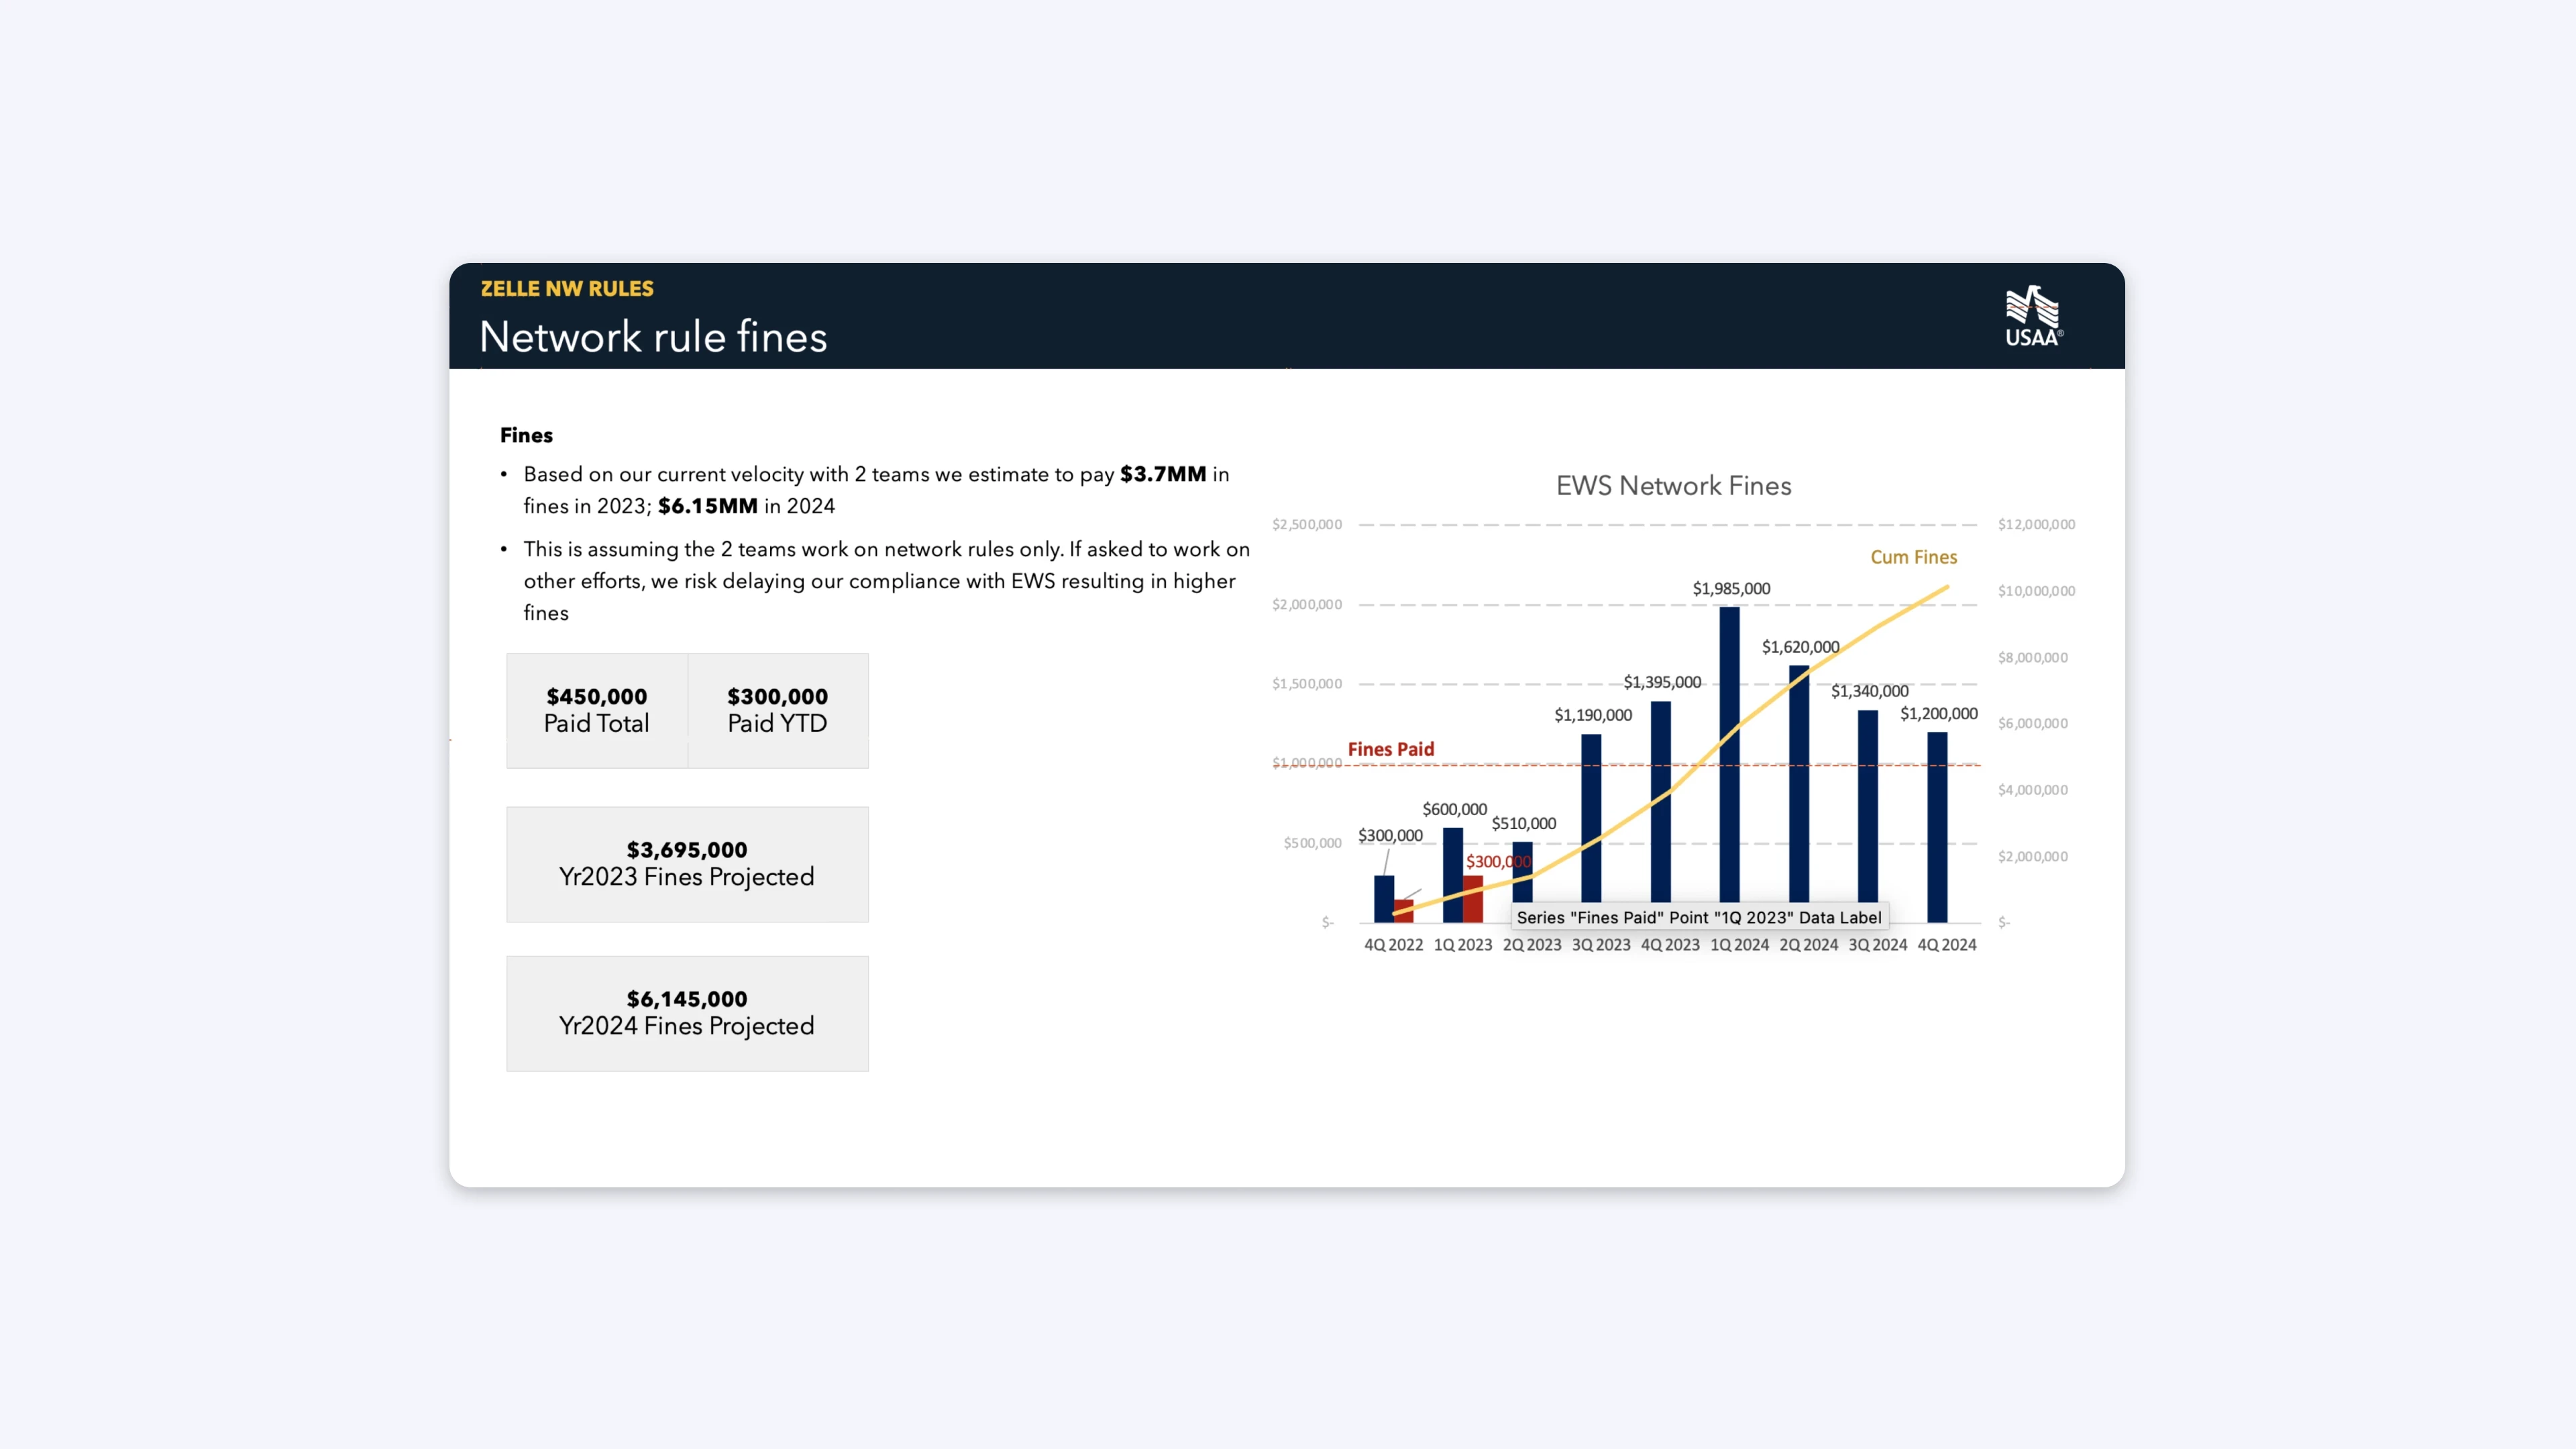The width and height of the screenshot is (2576, 1449).
Task: Click the 3Q 2023 axis label
Action: pyautogui.click(x=1600, y=945)
